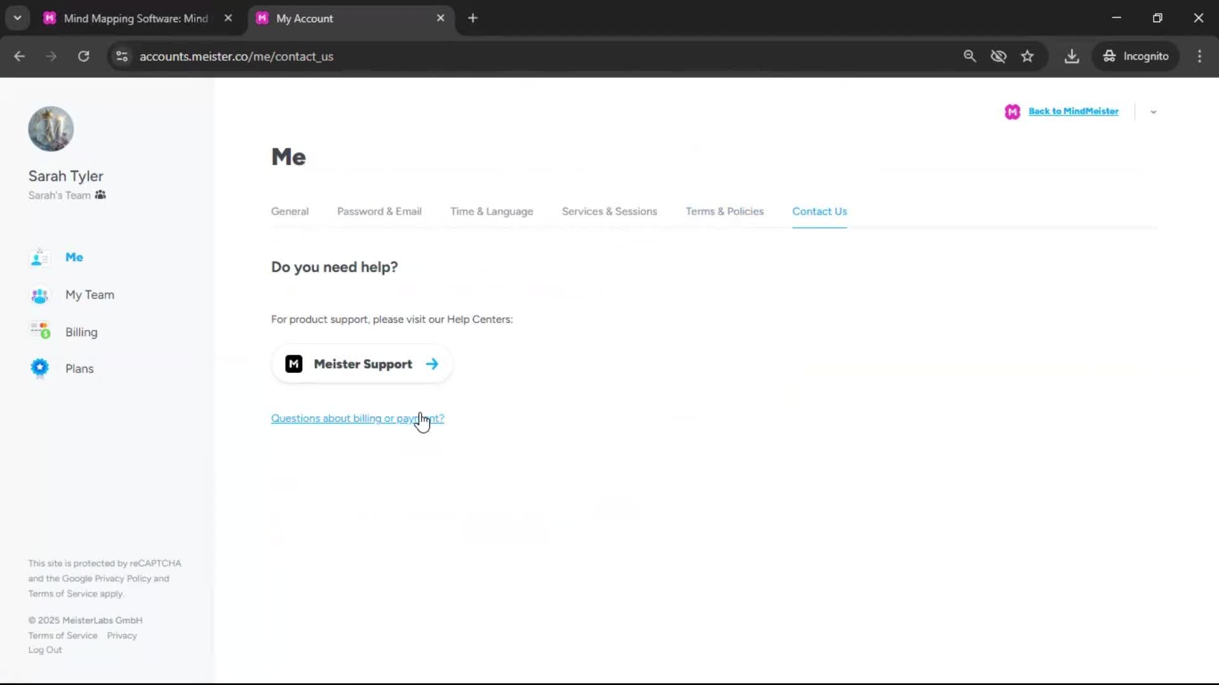Open the My Team sidebar icon
This screenshot has height=685, width=1219.
[x=39, y=296]
